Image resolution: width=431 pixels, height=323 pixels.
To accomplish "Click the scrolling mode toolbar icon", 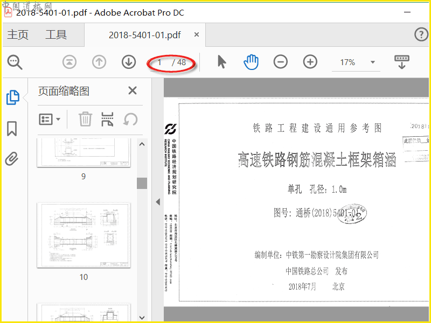I will [x=401, y=62].
